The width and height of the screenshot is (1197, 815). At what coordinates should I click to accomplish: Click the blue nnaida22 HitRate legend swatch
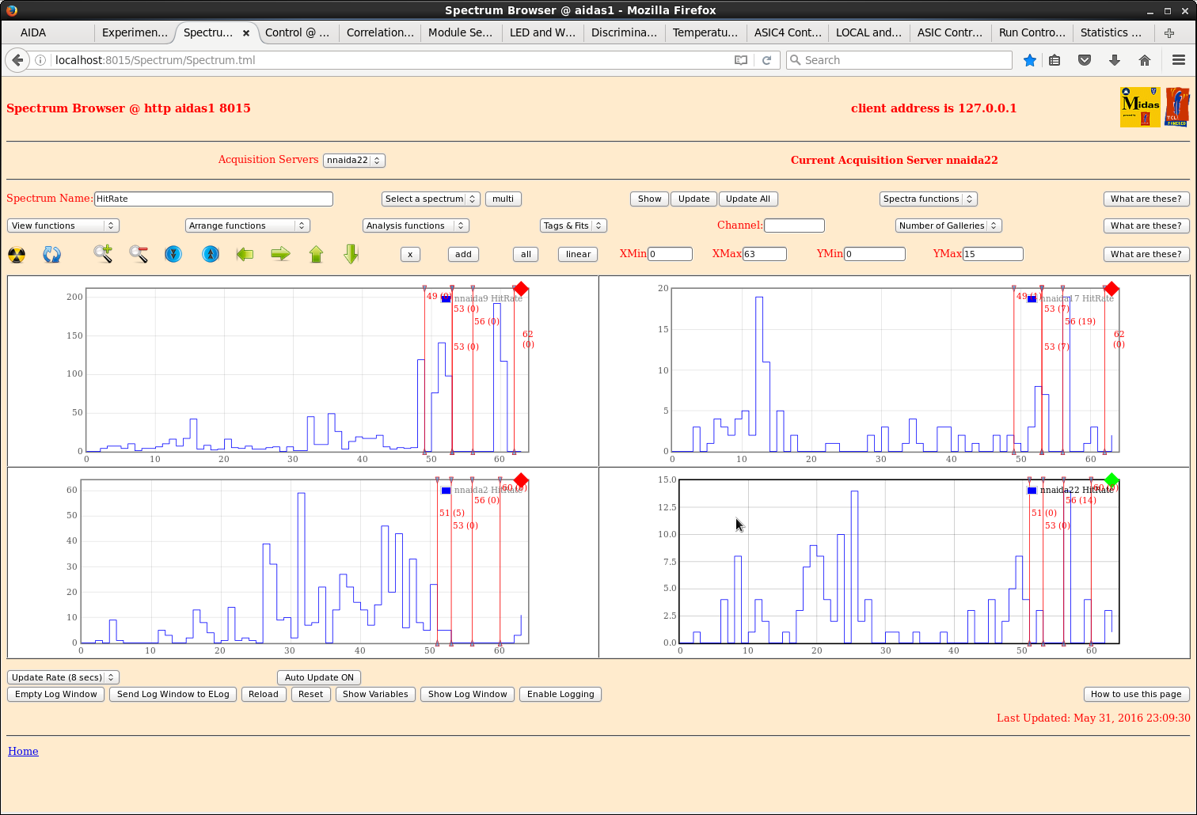pyautogui.click(x=1032, y=491)
